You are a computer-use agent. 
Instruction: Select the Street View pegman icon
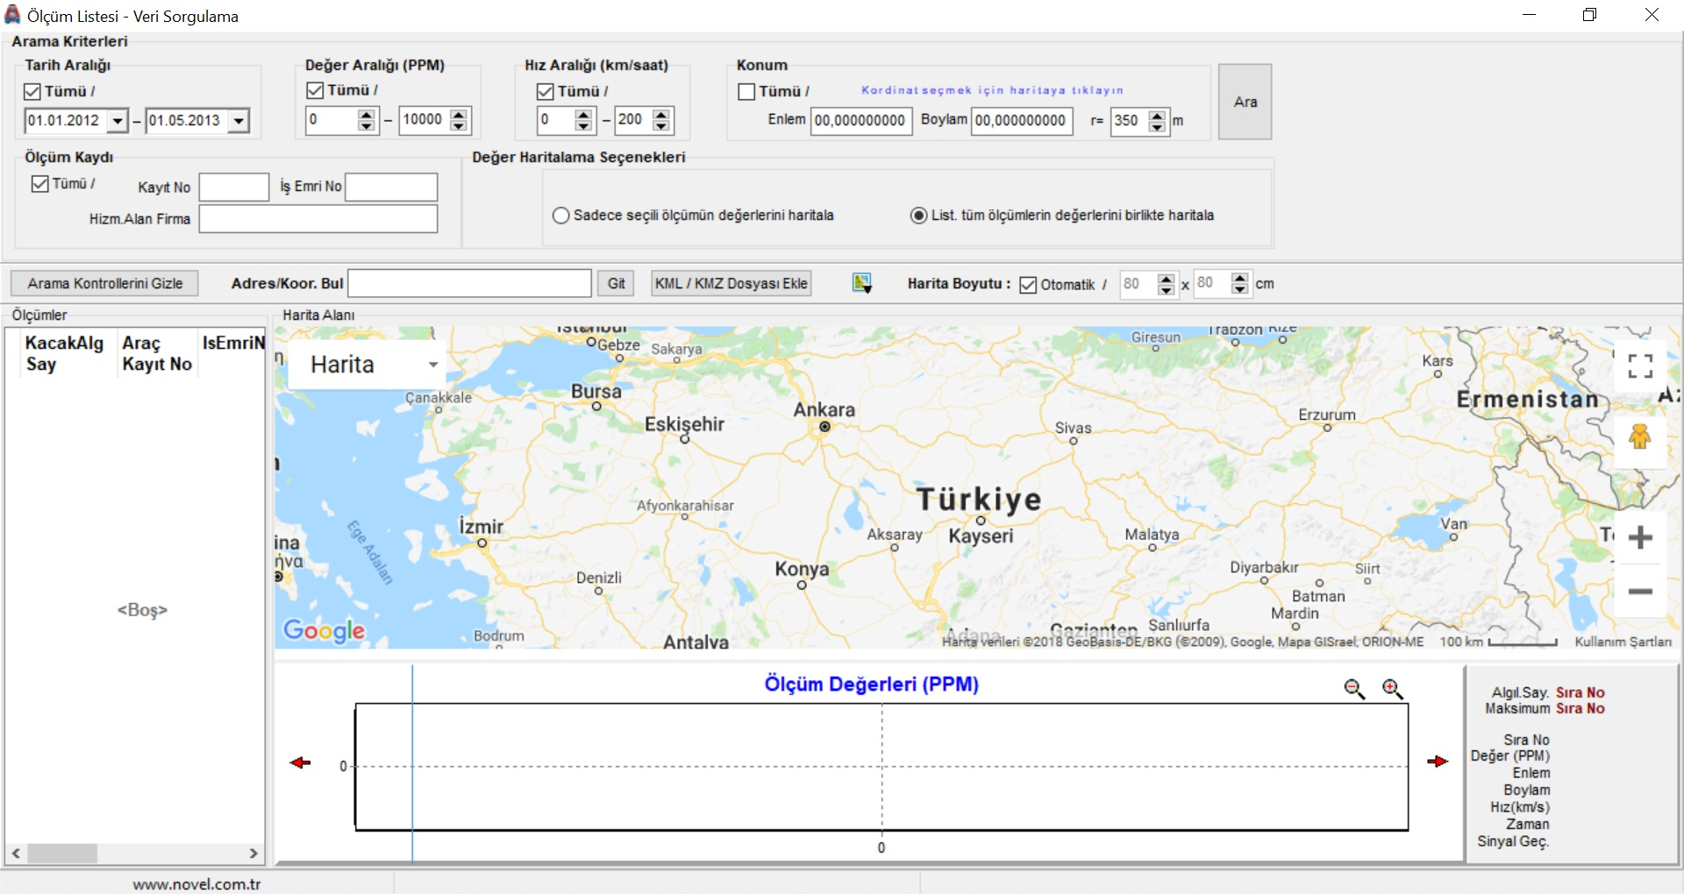[1640, 436]
